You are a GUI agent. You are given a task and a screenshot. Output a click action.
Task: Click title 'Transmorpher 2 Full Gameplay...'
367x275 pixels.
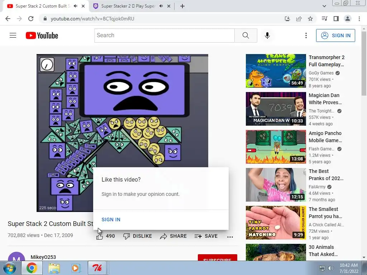click(327, 61)
